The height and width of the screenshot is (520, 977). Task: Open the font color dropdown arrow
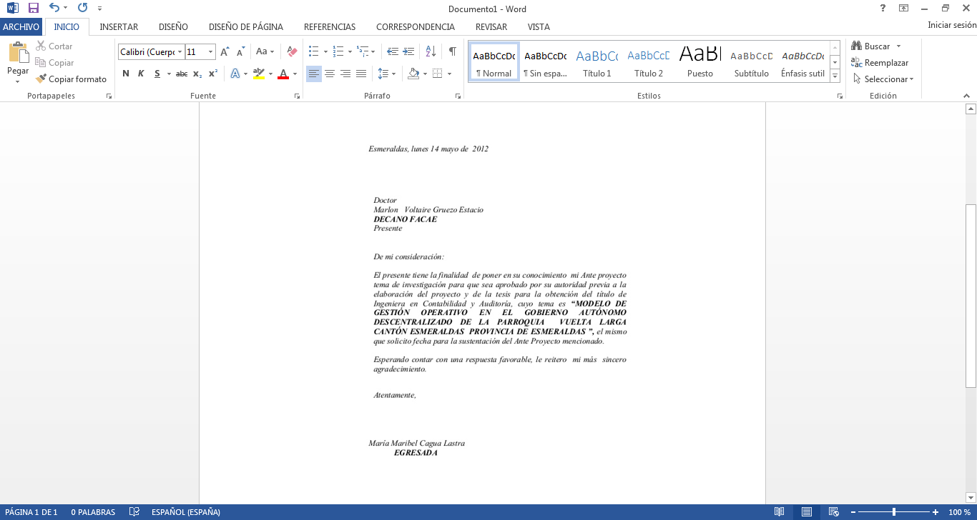tap(293, 73)
